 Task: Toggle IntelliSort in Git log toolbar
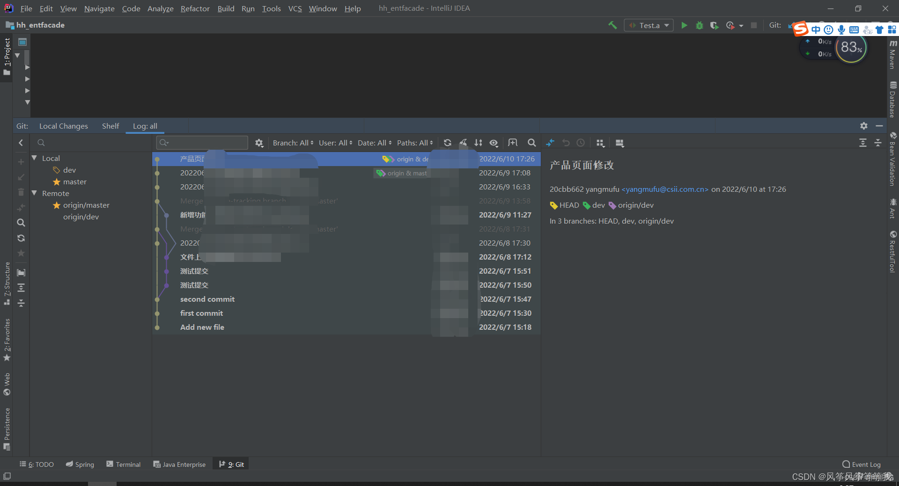(478, 143)
